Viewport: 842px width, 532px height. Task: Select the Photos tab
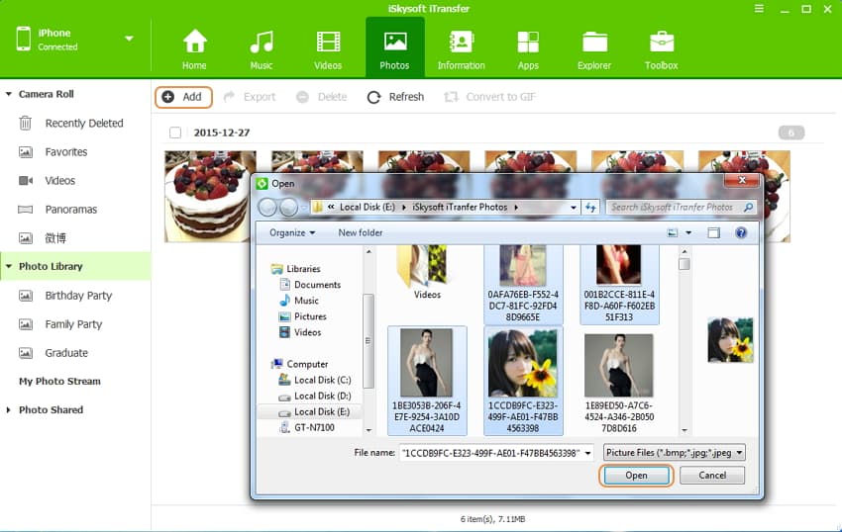[x=394, y=49]
